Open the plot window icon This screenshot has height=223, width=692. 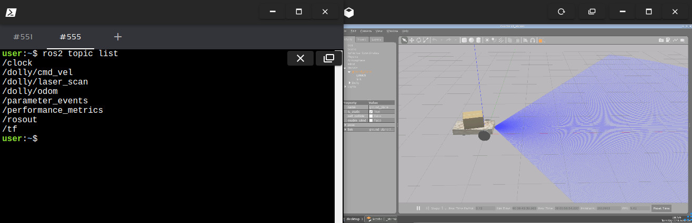tap(675, 40)
